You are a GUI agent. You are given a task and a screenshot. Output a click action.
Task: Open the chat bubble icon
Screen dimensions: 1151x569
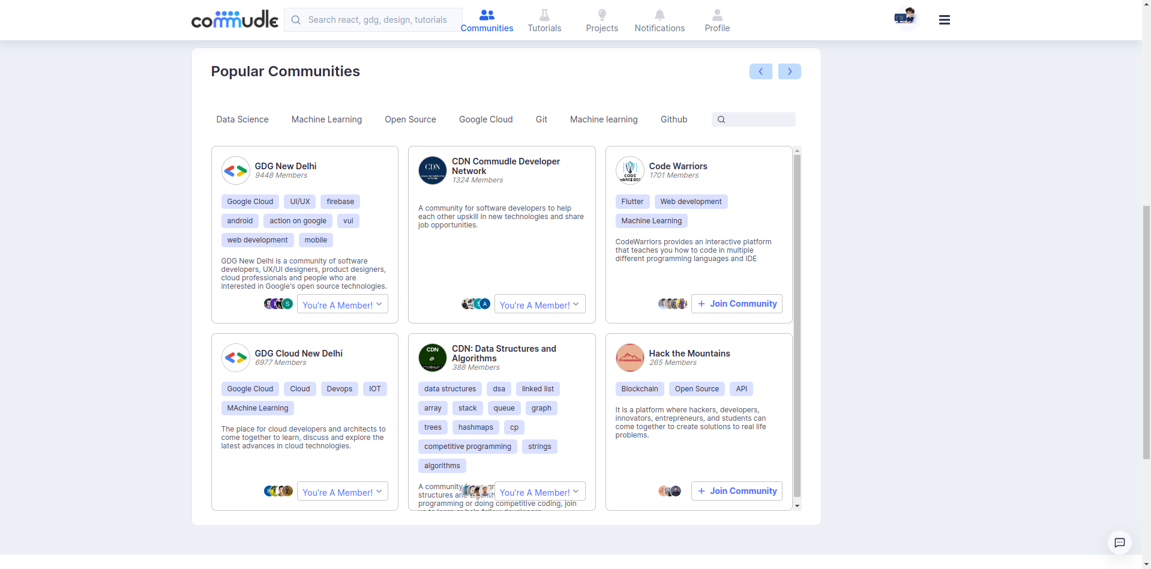pos(1120,543)
